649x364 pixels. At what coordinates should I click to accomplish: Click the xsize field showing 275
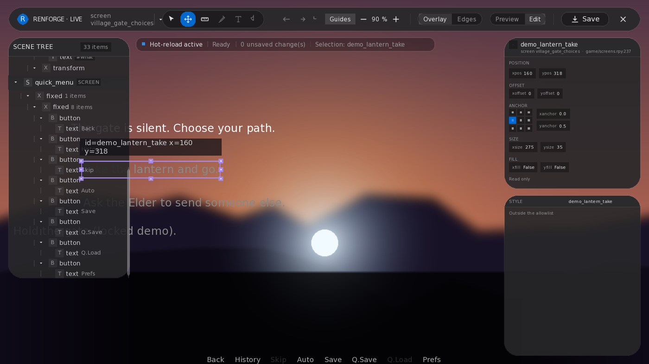(523, 147)
